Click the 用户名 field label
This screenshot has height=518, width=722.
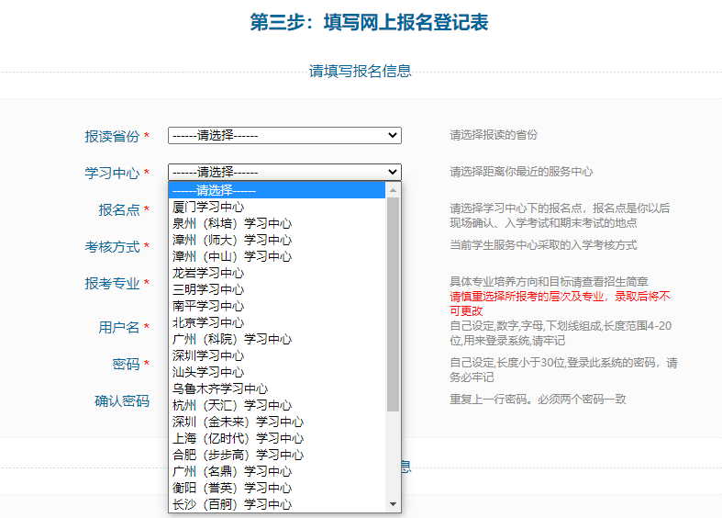click(x=119, y=328)
